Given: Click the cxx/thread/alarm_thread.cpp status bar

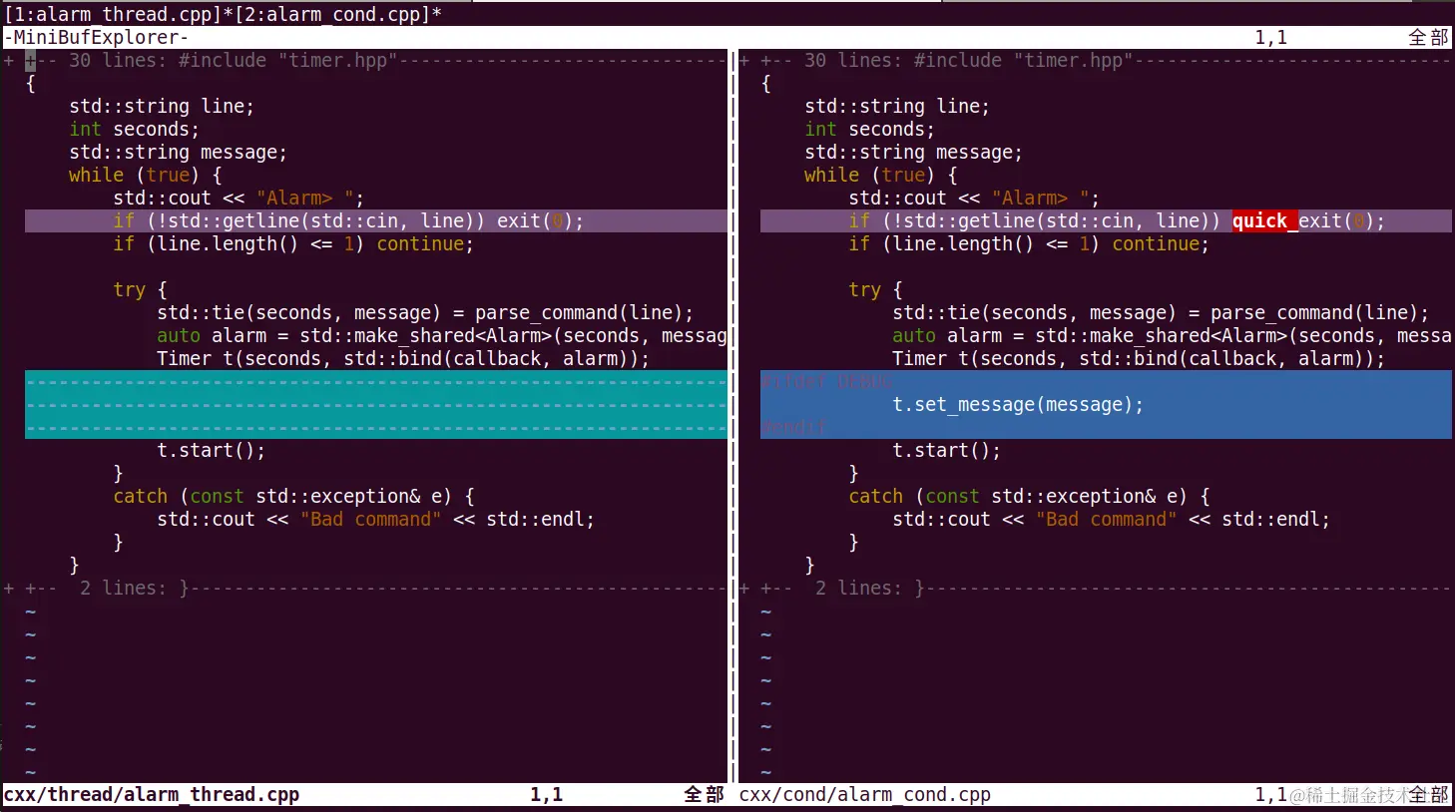Looking at the screenshot, I should coord(364,794).
